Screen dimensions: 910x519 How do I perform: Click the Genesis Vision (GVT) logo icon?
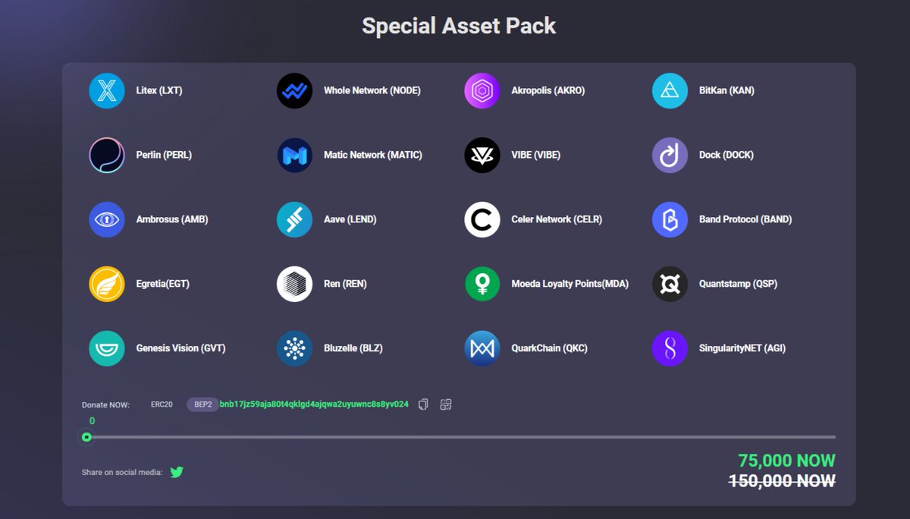(107, 348)
